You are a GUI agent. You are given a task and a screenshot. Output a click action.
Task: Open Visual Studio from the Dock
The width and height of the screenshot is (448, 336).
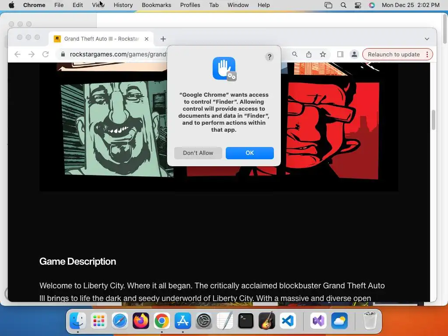tap(318, 321)
